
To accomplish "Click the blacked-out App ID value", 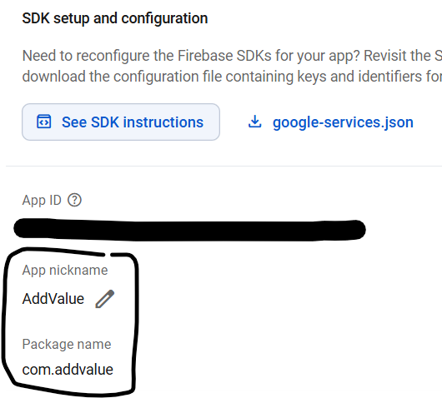I will 189,230.
